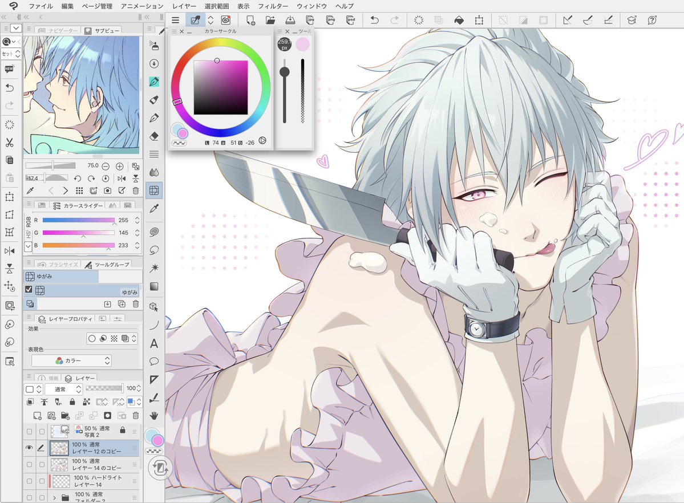Click the sub view flip horizontal icon
This screenshot has height=503, width=684.
pyautogui.click(x=122, y=179)
